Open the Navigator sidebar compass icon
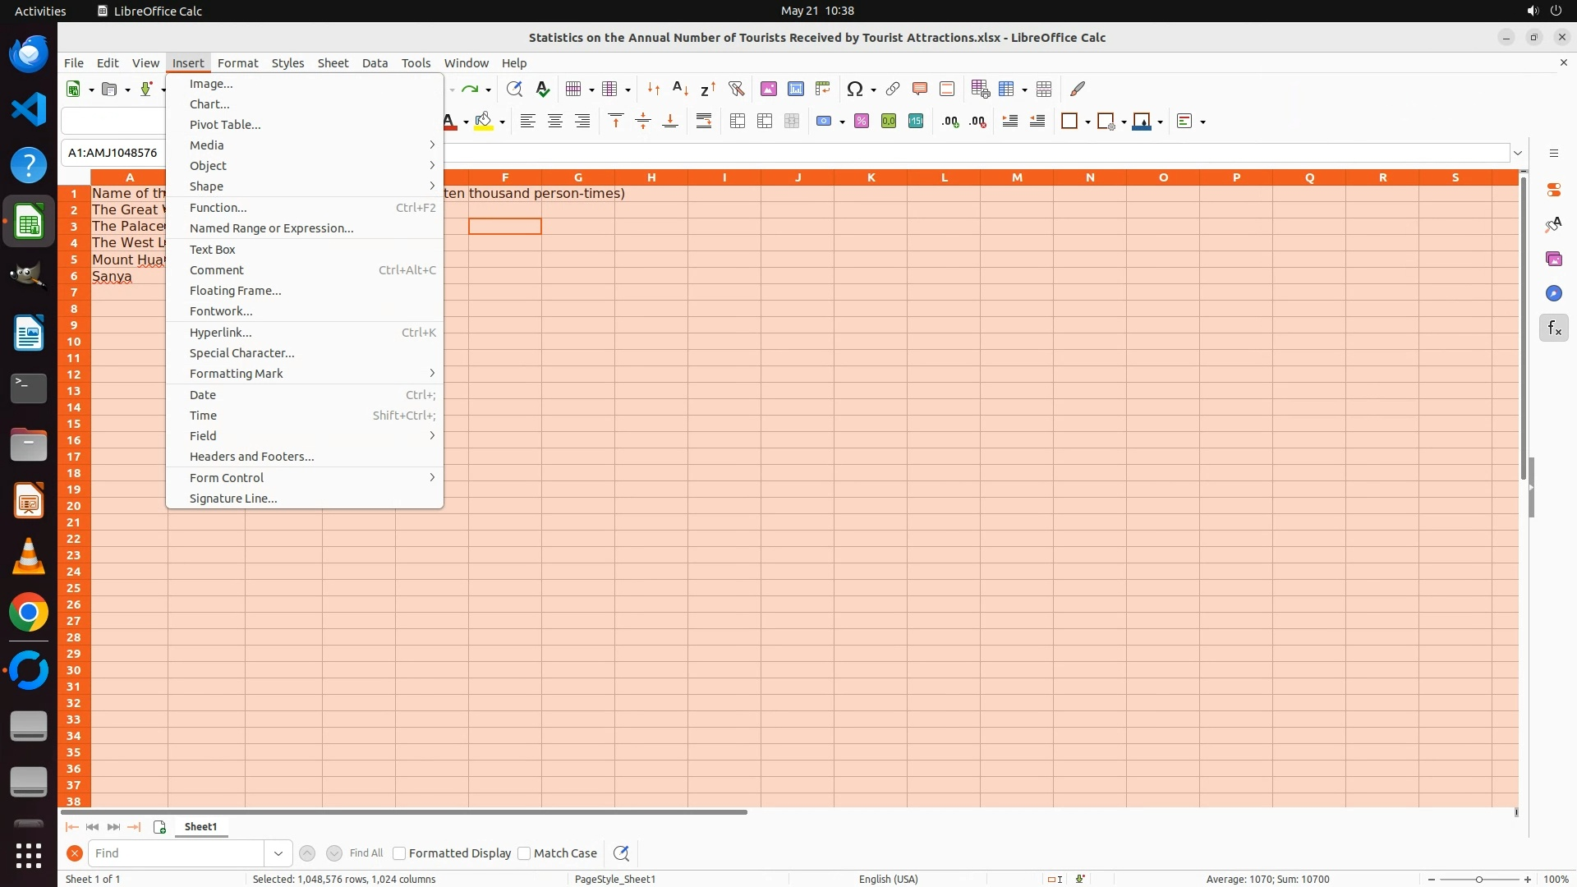Image resolution: width=1577 pixels, height=887 pixels. click(1553, 294)
